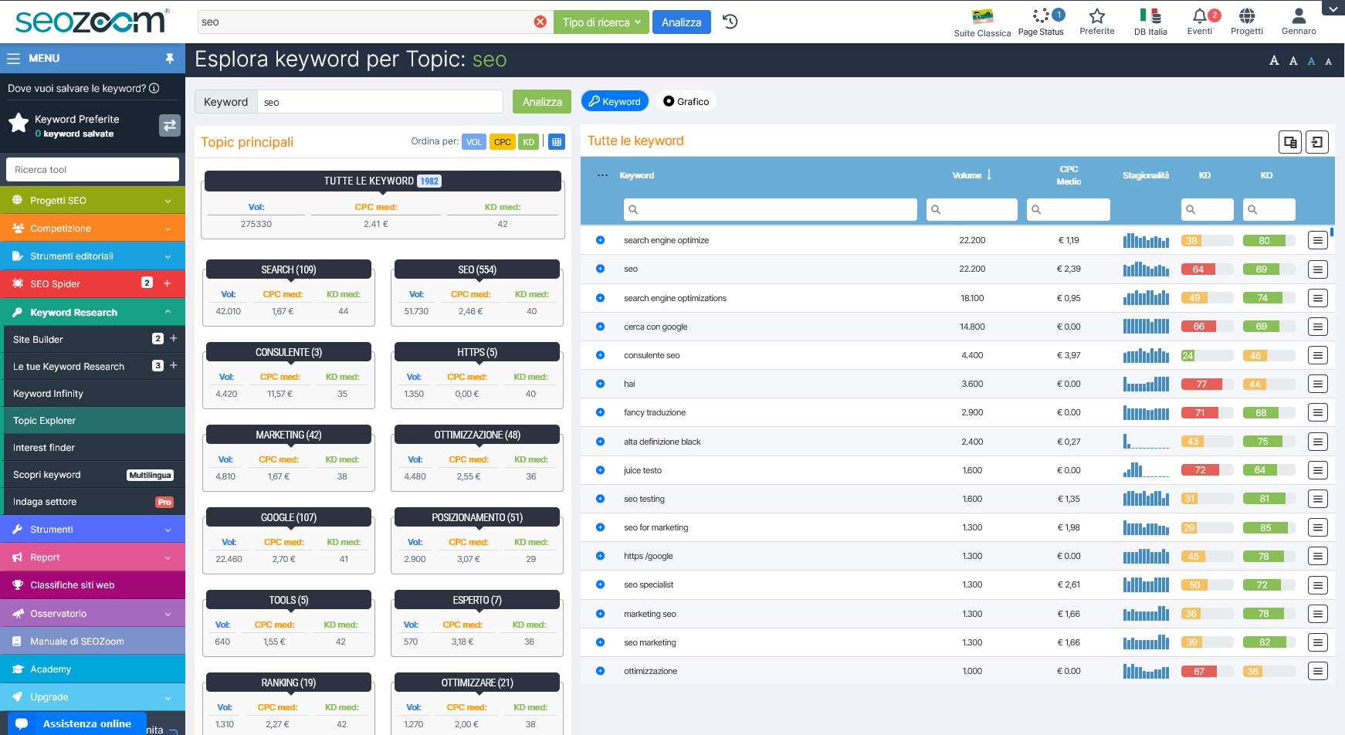The height and width of the screenshot is (735, 1345).
Task: Click the search history clock icon
Action: [x=730, y=22]
